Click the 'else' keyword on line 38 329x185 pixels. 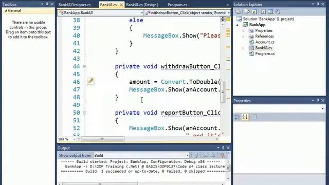136,21
